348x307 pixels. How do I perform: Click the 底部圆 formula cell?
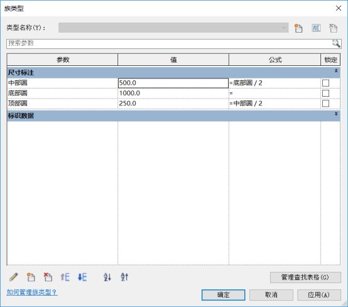coord(275,93)
